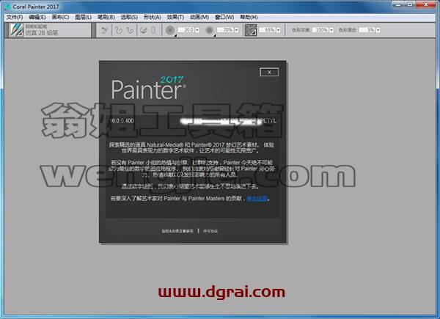
Task: Click the 色彩浓度 100% value field
Action: tap(321, 30)
